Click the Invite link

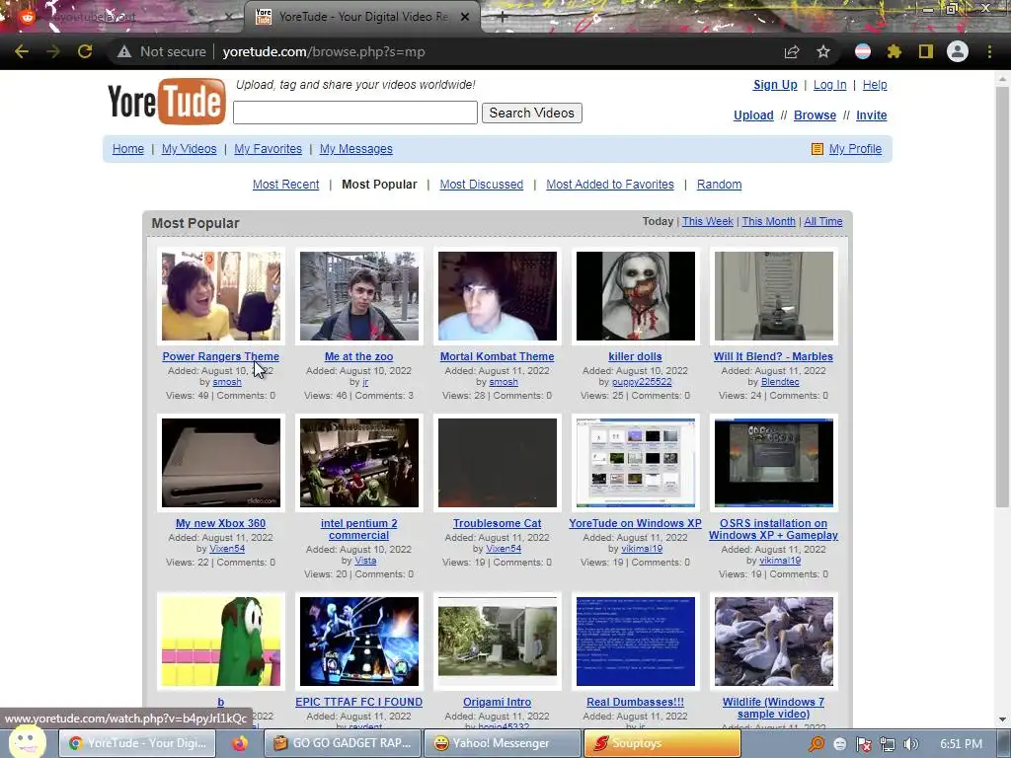click(x=871, y=115)
